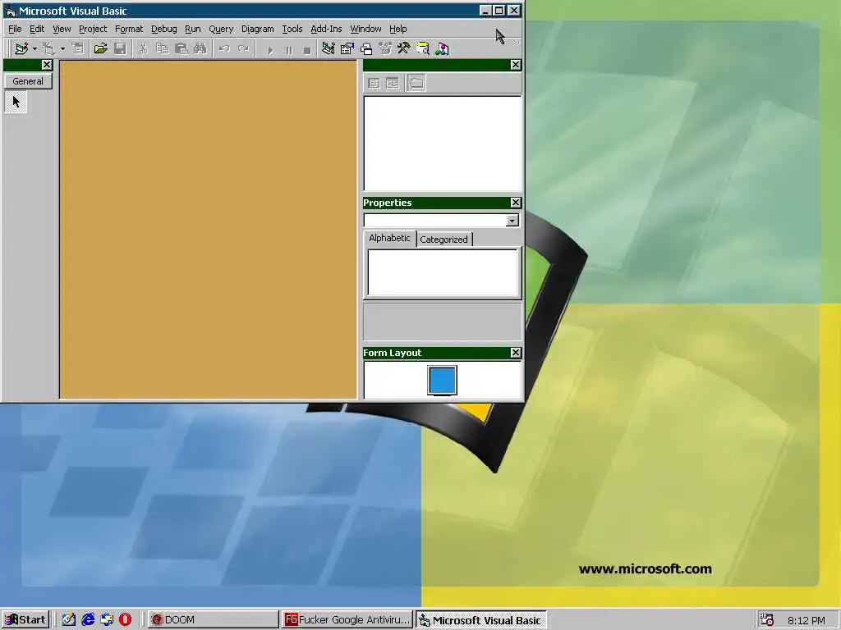Open the Data View Window icon
Image resolution: width=841 pixels, height=630 pixels.
coord(423,48)
